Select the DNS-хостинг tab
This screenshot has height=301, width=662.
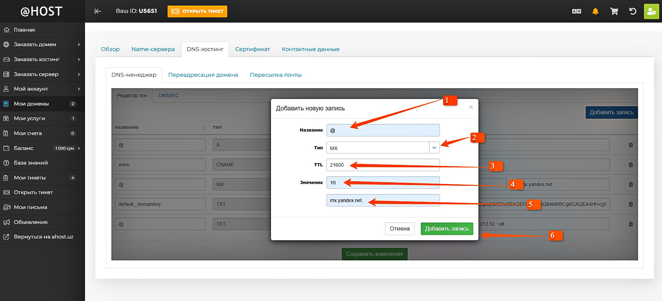[x=205, y=49]
